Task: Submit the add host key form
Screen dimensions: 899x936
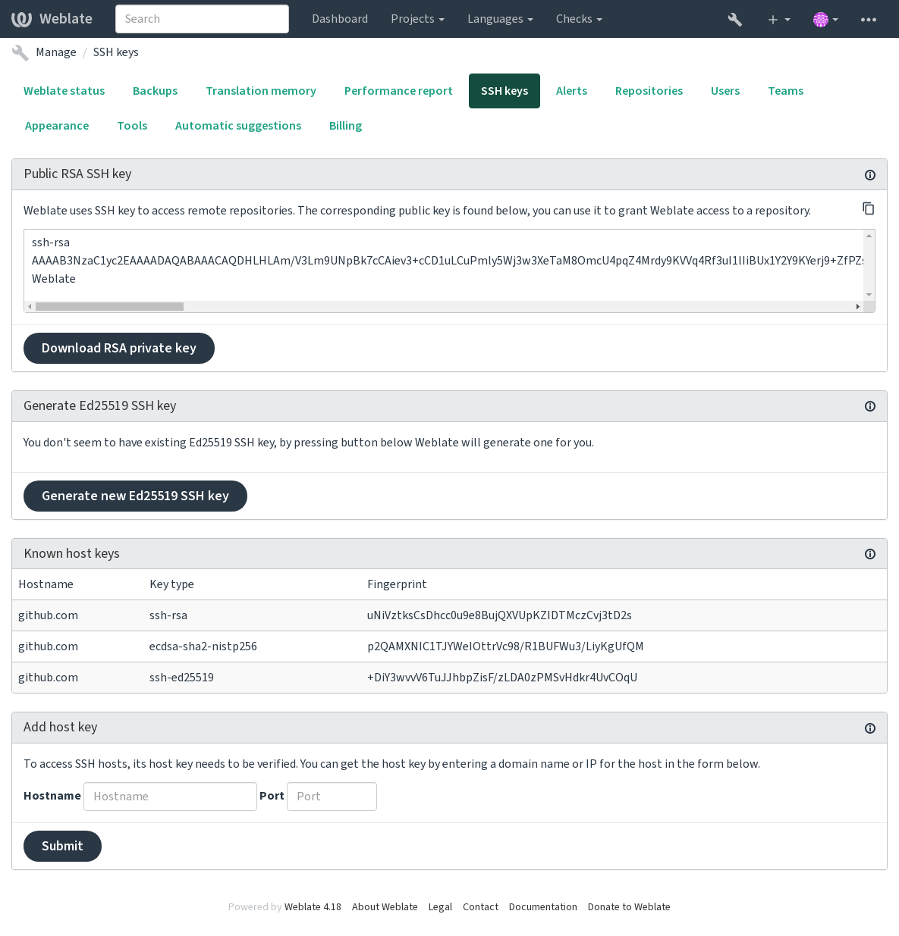Action: tap(62, 847)
